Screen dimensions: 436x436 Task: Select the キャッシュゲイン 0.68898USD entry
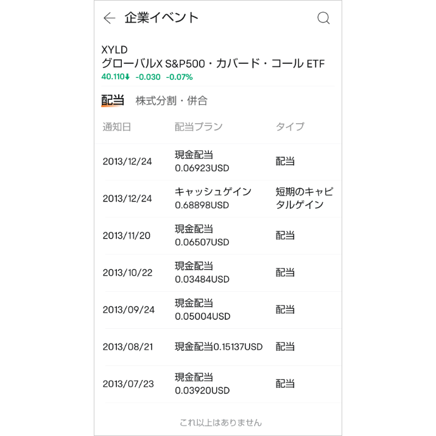point(213,199)
